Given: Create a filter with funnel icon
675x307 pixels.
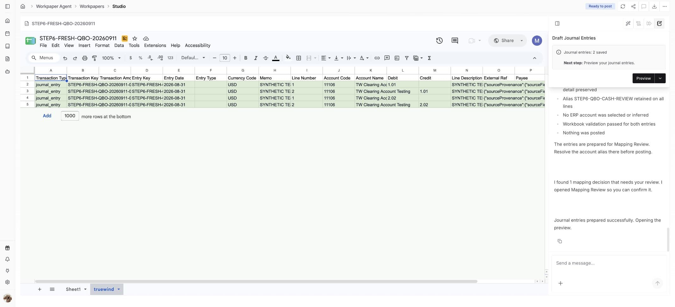Looking at the screenshot, I should click(x=407, y=58).
